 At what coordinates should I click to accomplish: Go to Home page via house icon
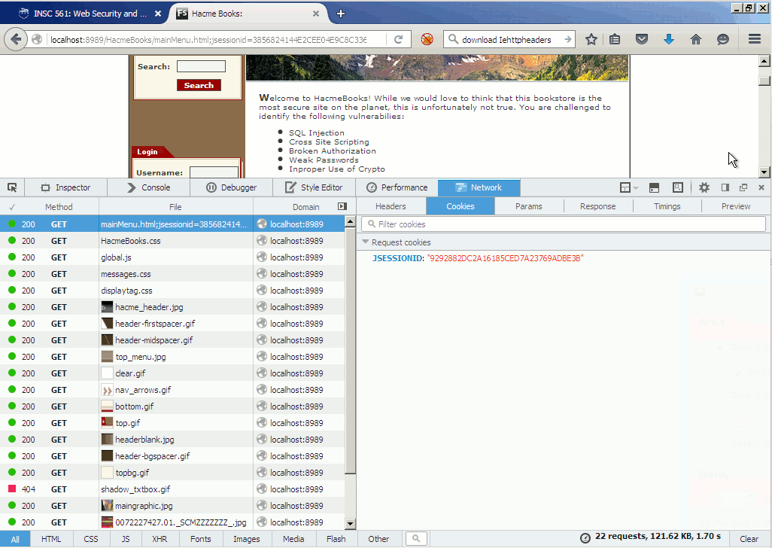click(696, 39)
